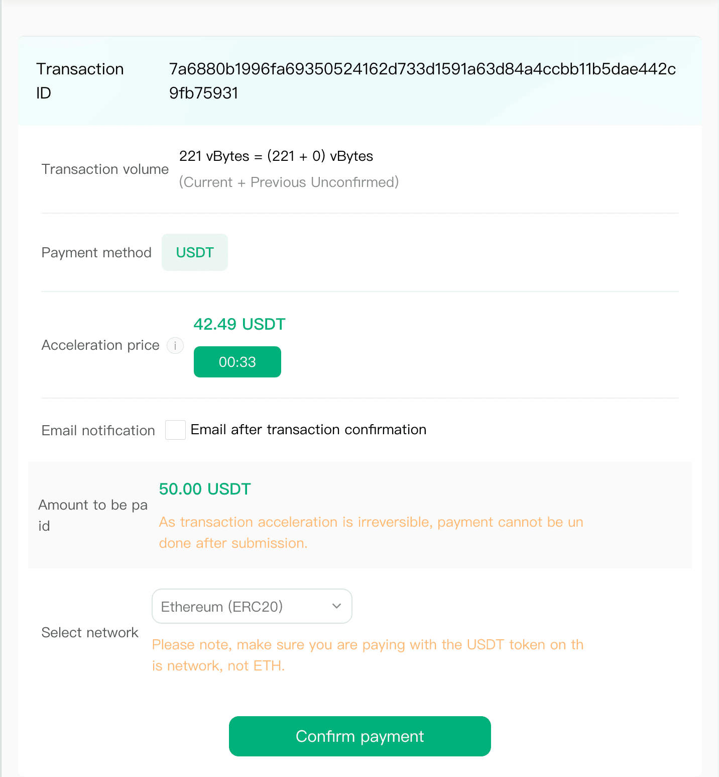
Task: Click the irreversible acceleration warning text
Action: [371, 533]
